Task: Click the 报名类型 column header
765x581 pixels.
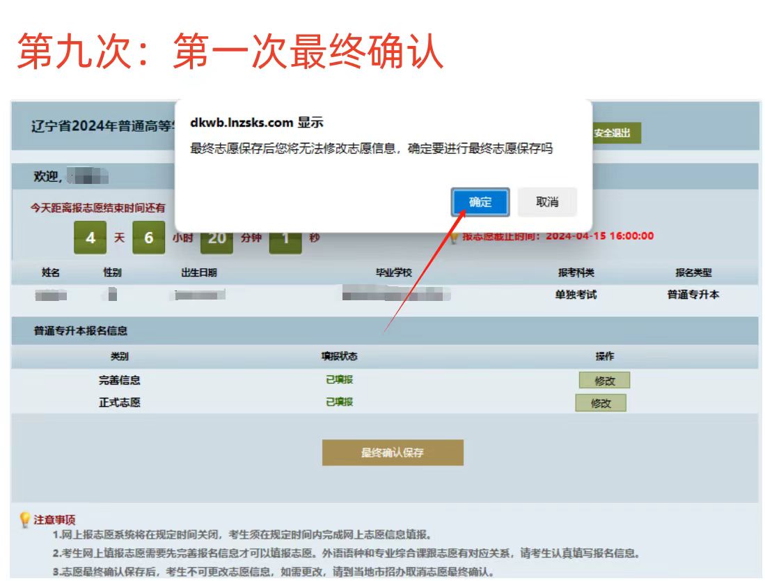Action: coord(693,273)
